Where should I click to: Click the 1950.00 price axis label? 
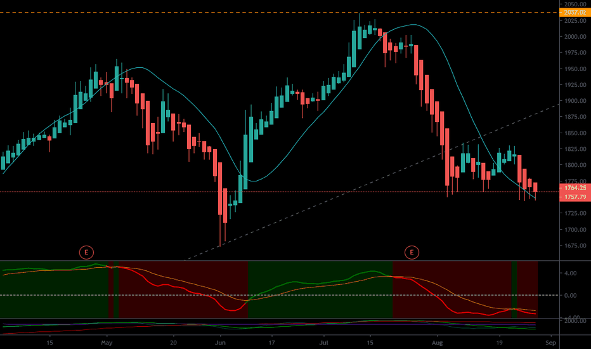575,69
